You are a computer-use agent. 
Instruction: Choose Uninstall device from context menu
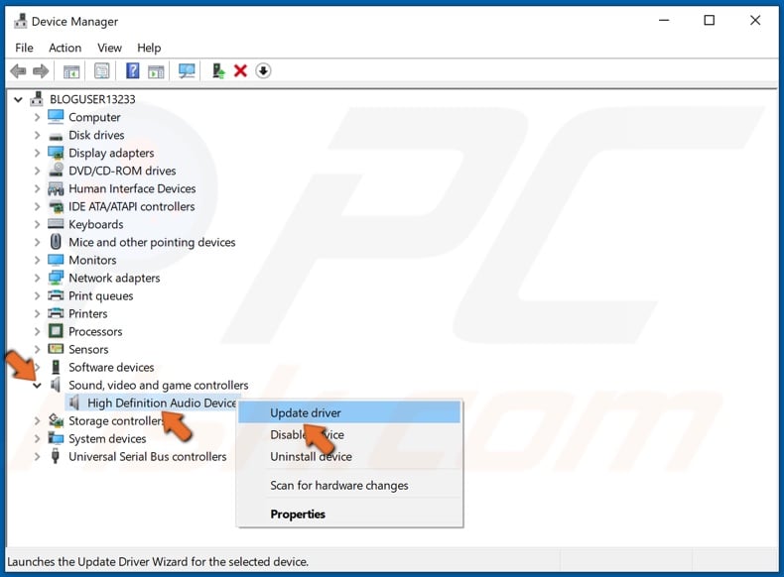[349, 457]
